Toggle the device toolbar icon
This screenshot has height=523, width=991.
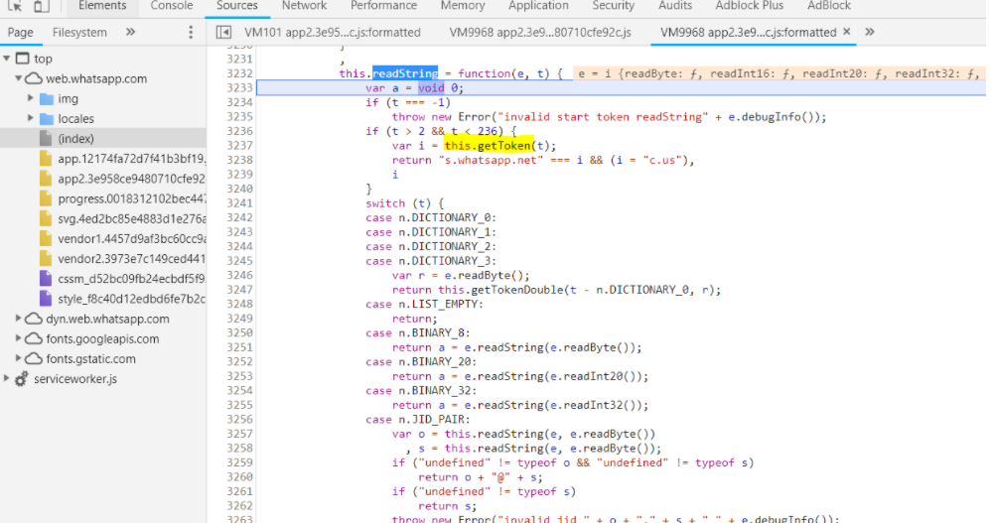coord(42,6)
